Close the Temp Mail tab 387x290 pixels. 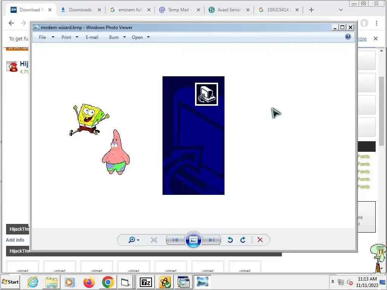pos(198,10)
